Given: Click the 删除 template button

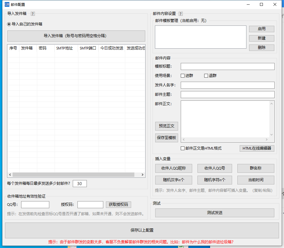Looking at the screenshot, I should (261, 47).
